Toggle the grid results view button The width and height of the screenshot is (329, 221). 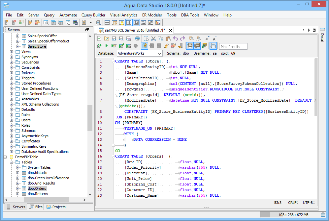point(190,46)
